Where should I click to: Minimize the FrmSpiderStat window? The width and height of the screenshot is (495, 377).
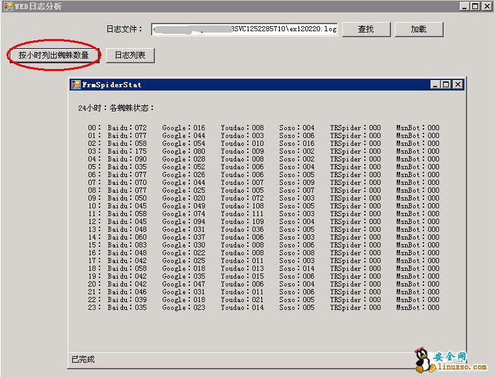(435, 85)
